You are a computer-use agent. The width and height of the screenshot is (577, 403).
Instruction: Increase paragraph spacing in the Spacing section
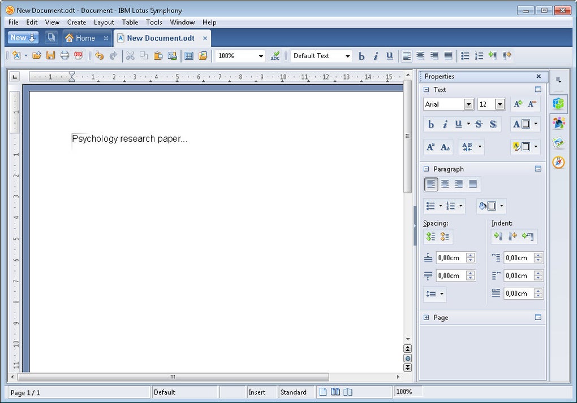pyautogui.click(x=430, y=236)
